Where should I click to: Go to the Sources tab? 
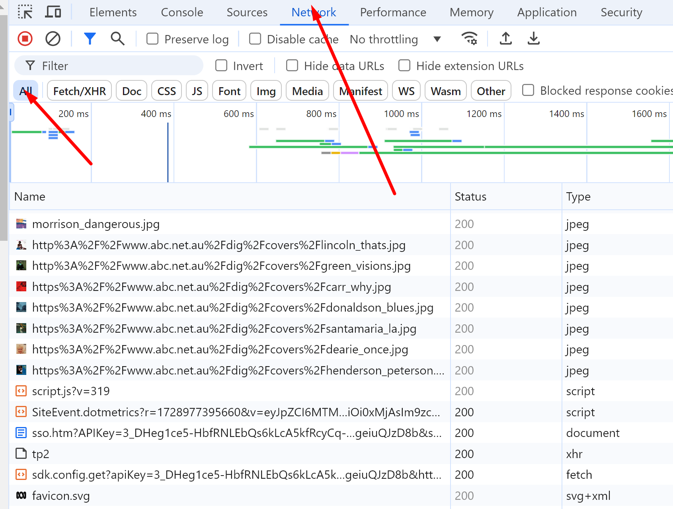tap(247, 12)
